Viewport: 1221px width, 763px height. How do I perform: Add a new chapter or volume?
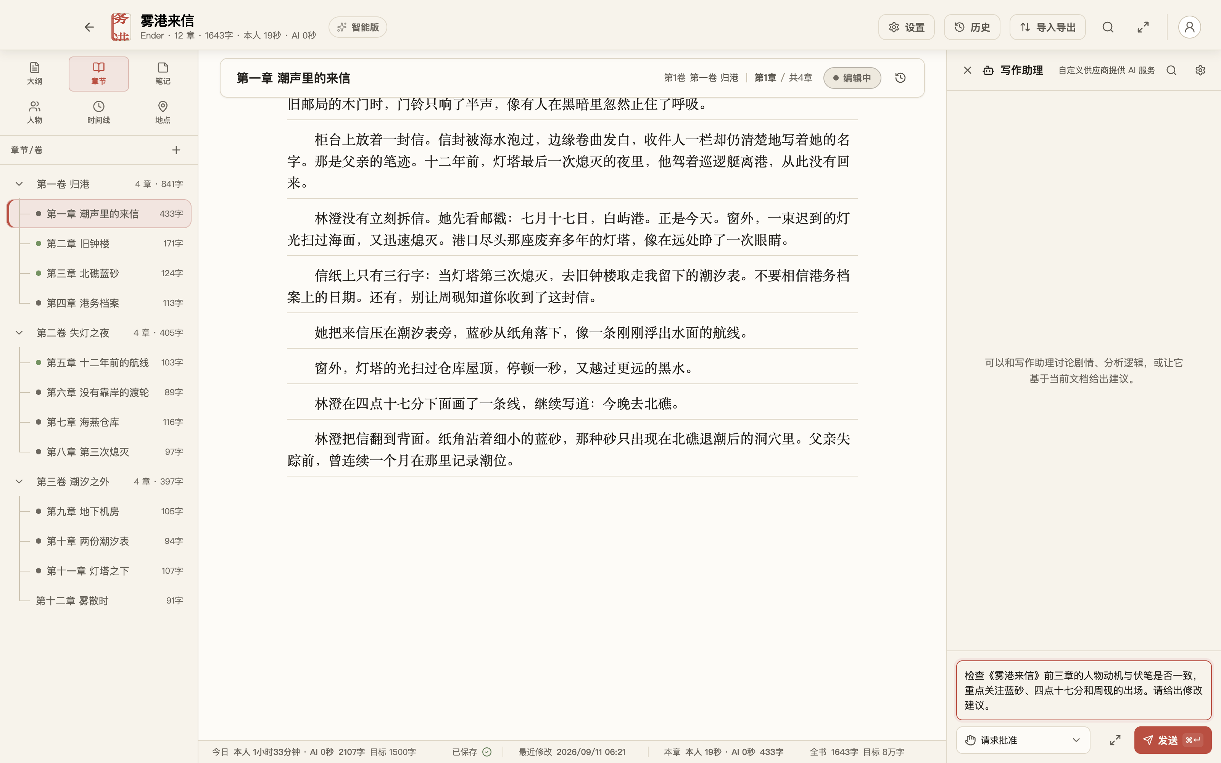pos(176,150)
